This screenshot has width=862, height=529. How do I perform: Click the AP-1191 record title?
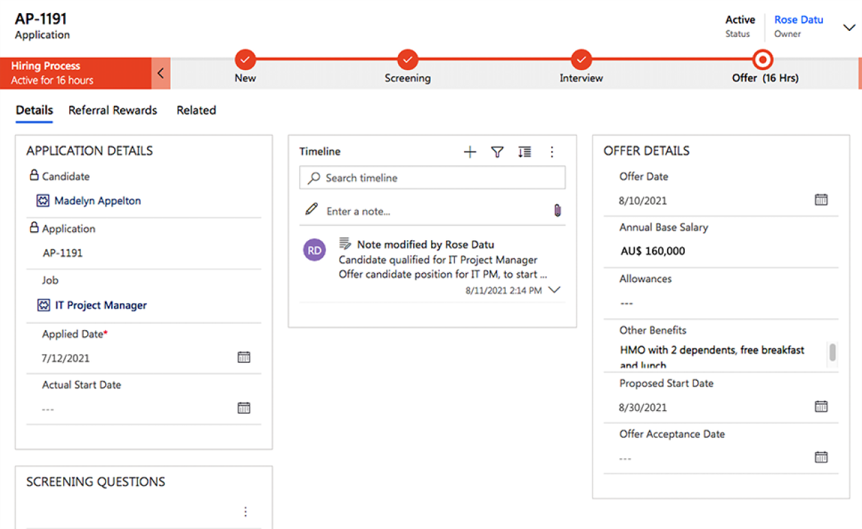41,19
